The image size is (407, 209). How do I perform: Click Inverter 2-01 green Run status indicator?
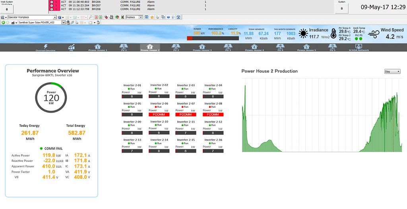tap(129, 89)
